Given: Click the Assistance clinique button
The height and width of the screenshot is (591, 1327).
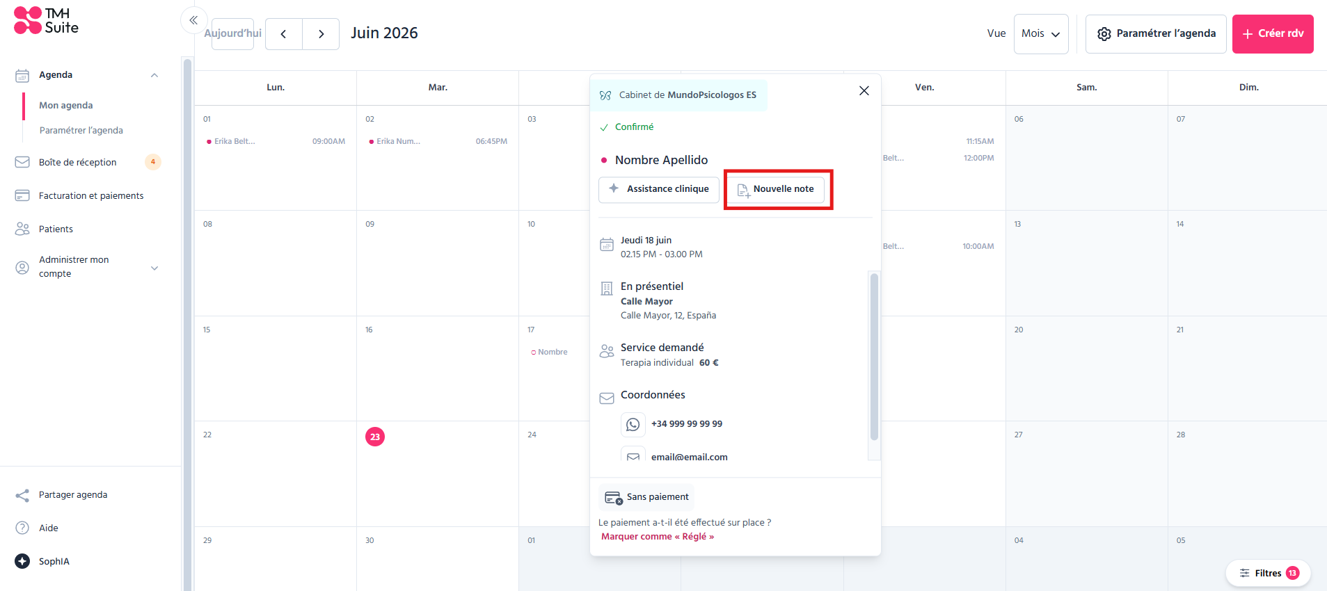Looking at the screenshot, I should coord(659,189).
